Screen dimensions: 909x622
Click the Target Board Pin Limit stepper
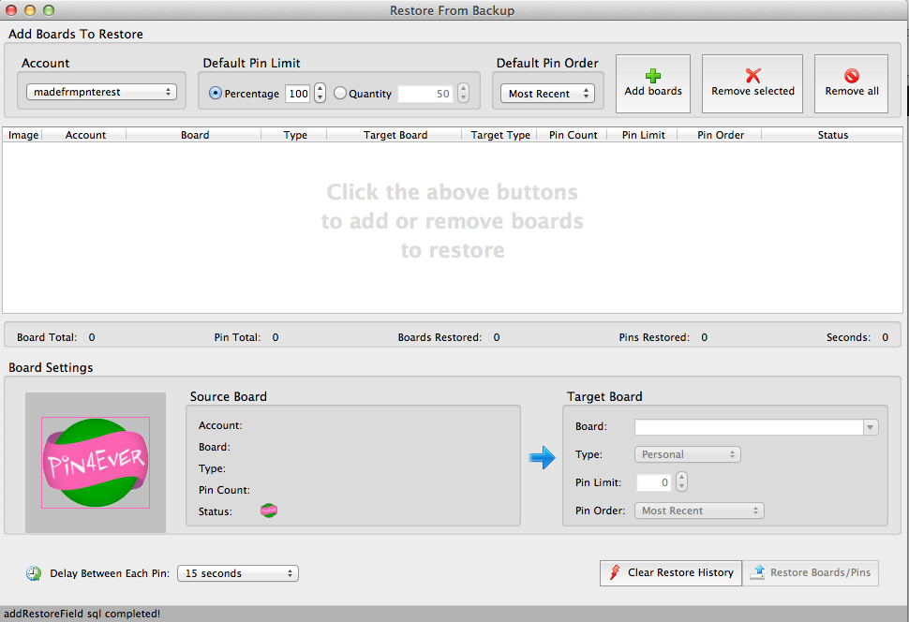[x=682, y=482]
